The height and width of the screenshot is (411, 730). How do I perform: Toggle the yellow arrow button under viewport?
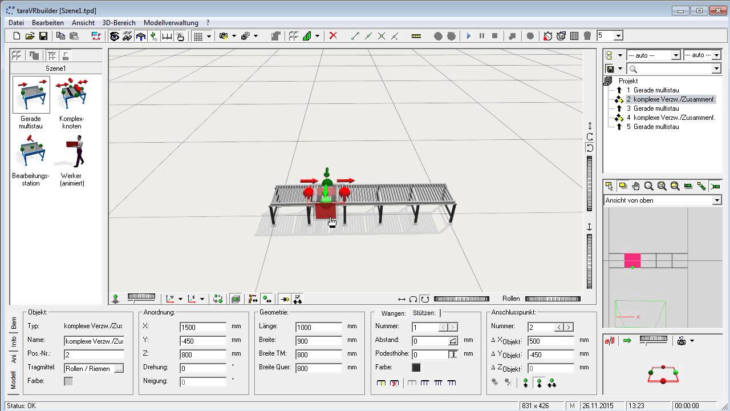pyautogui.click(x=284, y=299)
